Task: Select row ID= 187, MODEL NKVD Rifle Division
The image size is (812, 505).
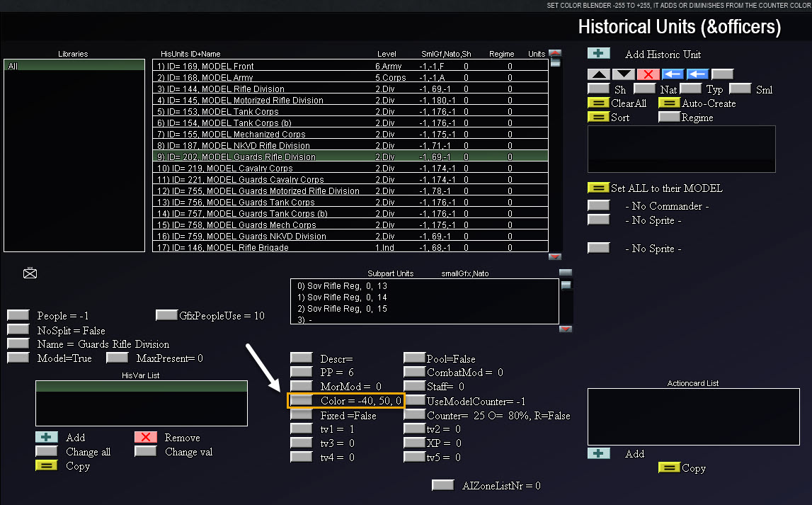Action: [x=350, y=145]
